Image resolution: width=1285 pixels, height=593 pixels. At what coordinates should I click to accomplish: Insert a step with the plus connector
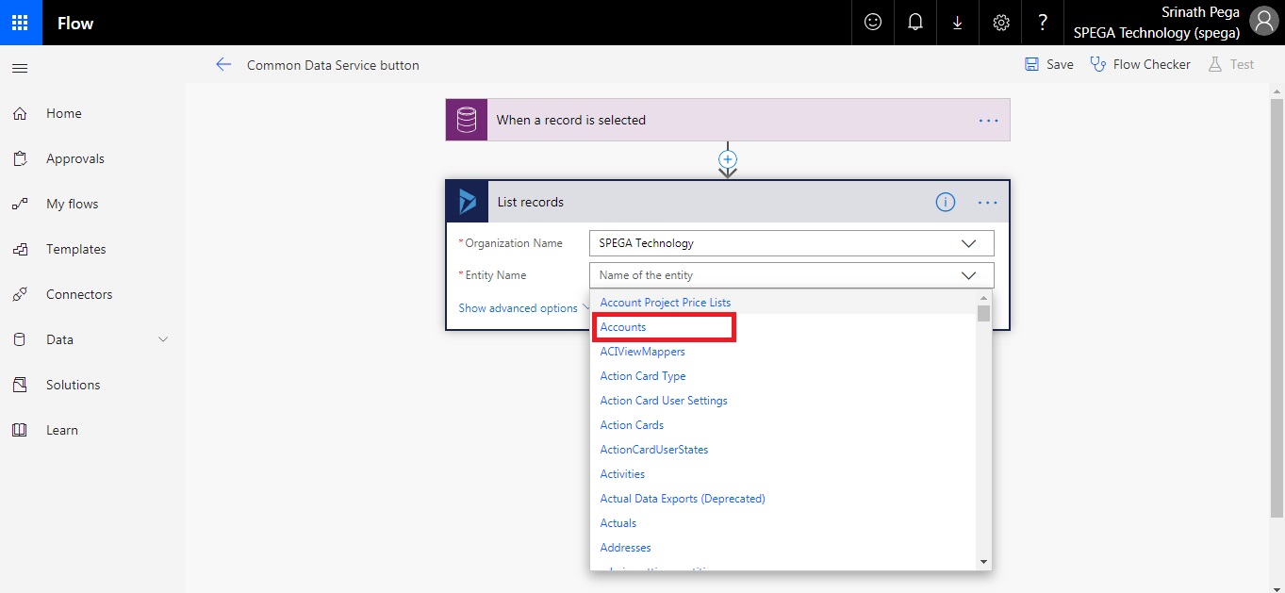[727, 159]
